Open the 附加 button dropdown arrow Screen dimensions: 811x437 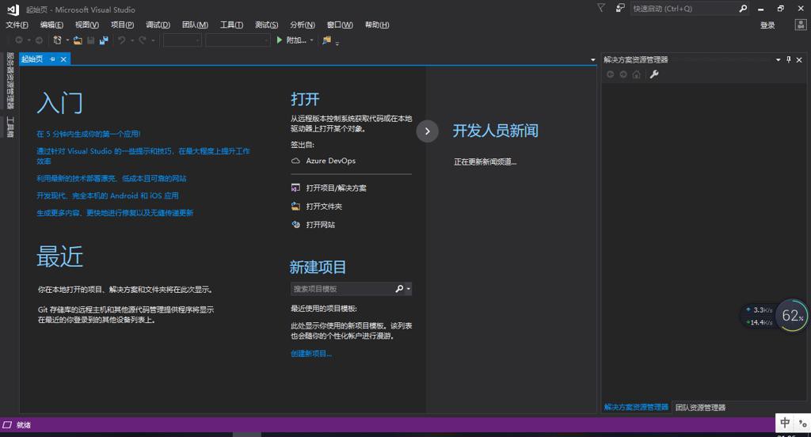point(311,40)
